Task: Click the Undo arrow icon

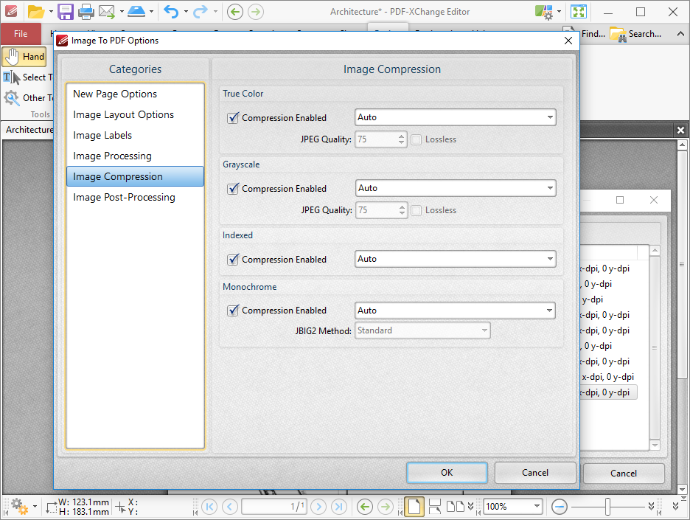Action: coord(171,11)
